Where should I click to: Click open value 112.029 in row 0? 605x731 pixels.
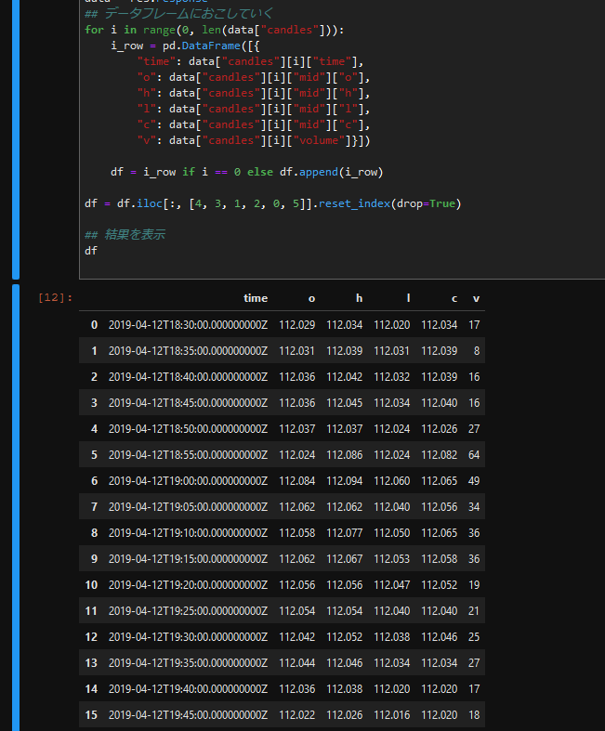tap(297, 325)
